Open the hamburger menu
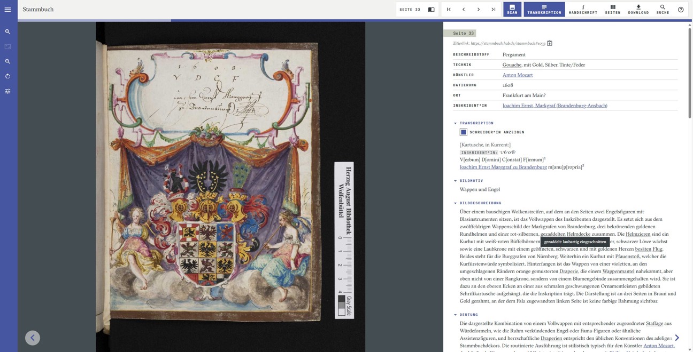 tap(7, 10)
